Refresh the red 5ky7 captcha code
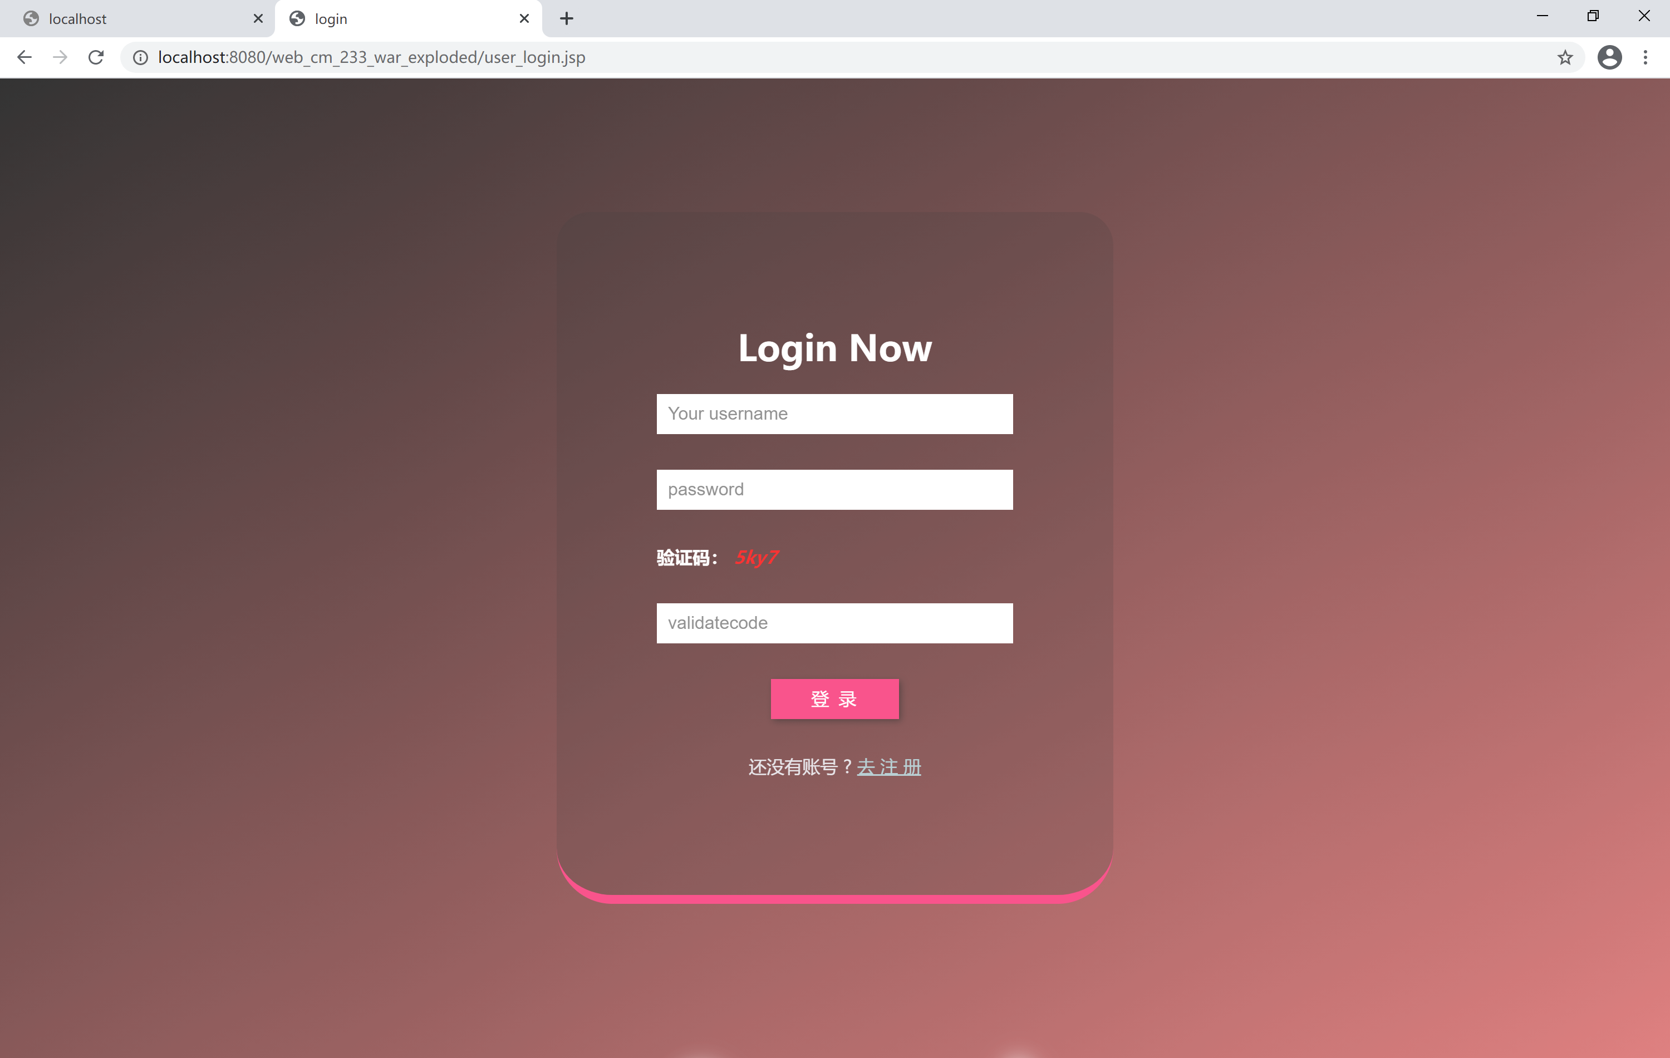 757,558
